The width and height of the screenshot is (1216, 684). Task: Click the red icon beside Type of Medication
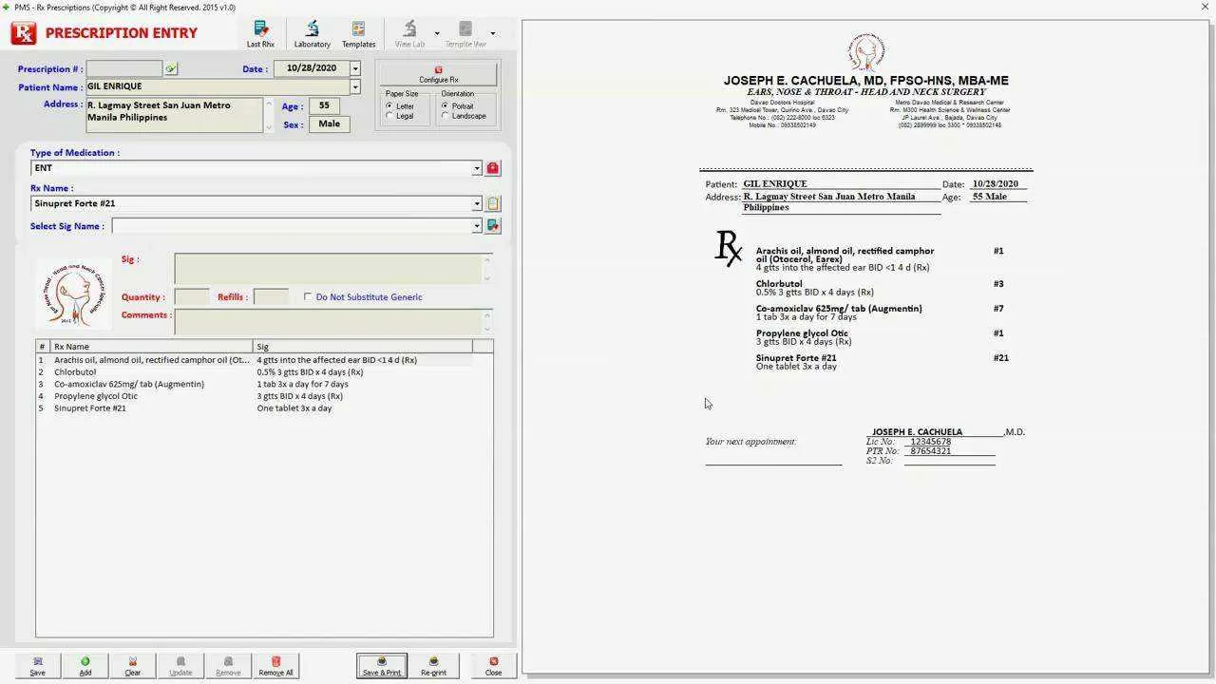492,168
